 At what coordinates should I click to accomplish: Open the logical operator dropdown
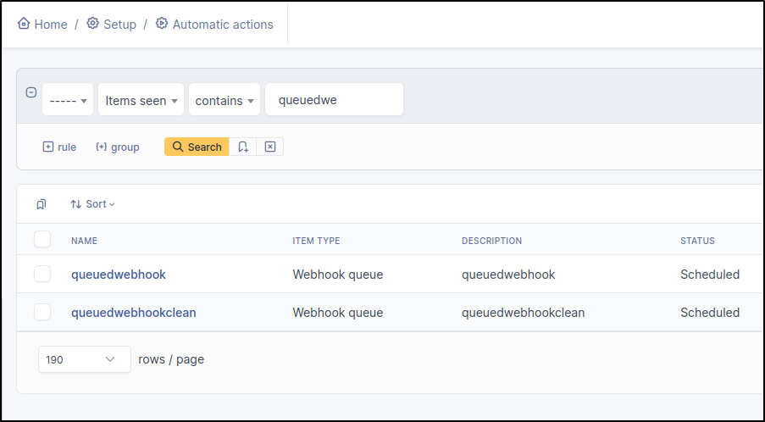[68, 100]
